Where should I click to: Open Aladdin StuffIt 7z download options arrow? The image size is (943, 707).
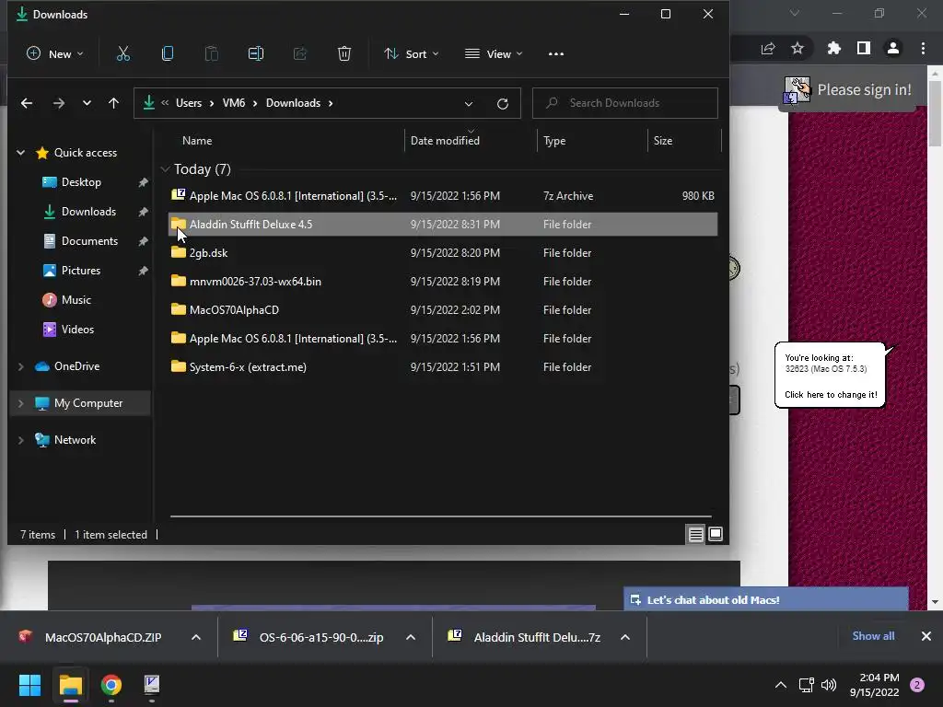pos(625,637)
